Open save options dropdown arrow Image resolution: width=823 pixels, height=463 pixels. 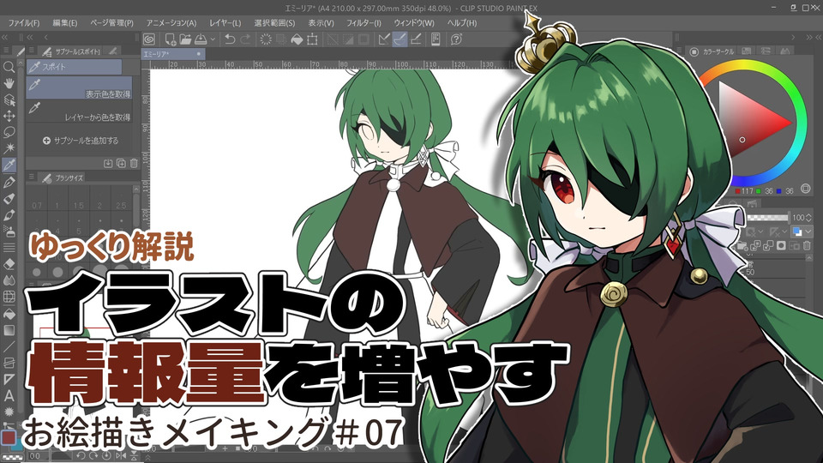coord(213,39)
